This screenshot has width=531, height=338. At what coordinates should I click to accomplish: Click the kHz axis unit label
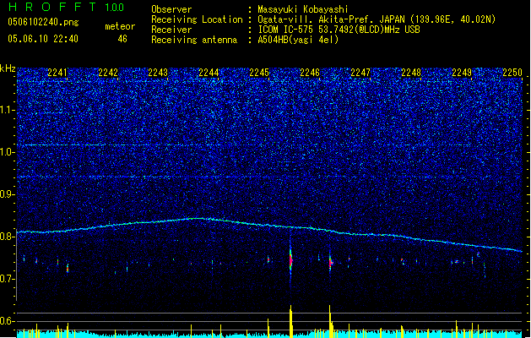[8, 68]
